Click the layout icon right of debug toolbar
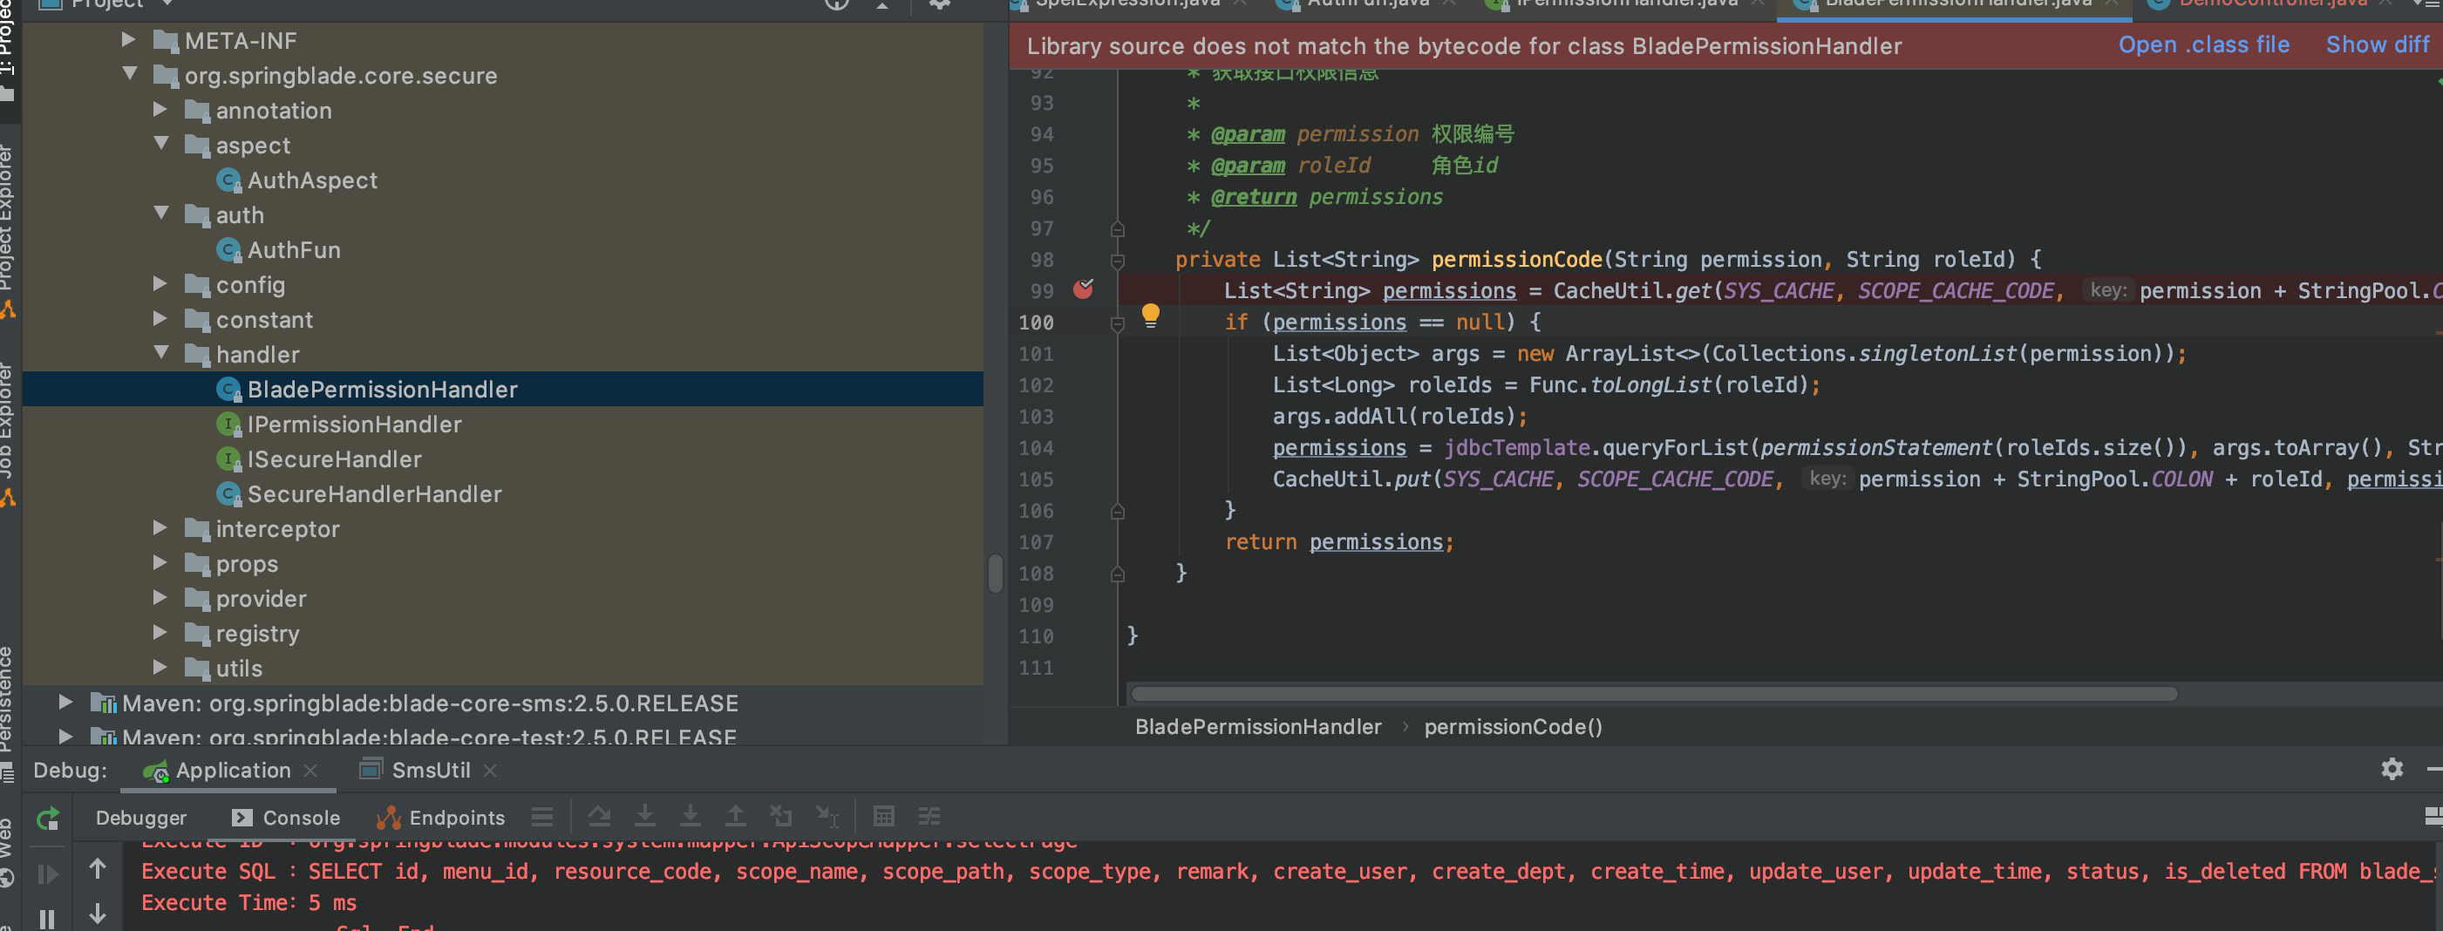Viewport: 2443px width, 931px height. (2433, 815)
